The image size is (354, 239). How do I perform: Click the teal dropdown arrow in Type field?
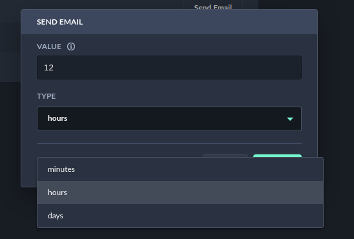click(290, 119)
